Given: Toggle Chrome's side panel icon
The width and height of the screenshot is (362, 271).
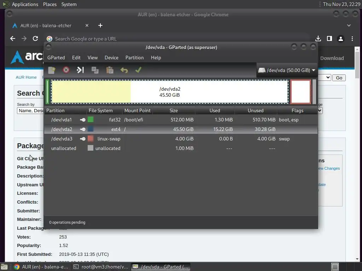Looking at the screenshot, I should click(x=329, y=38).
